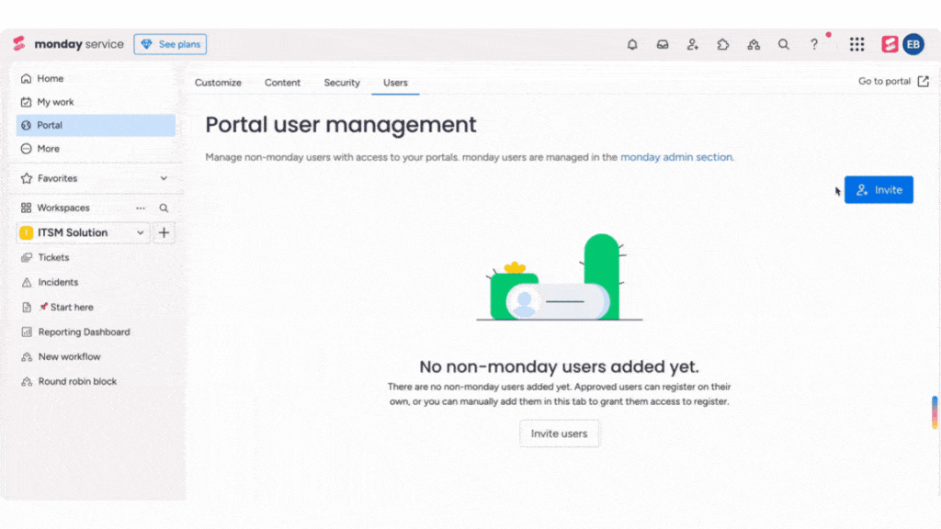The width and height of the screenshot is (941, 529).
Task: Open the ITSM Solution workspace dropdown
Action: (x=83, y=232)
